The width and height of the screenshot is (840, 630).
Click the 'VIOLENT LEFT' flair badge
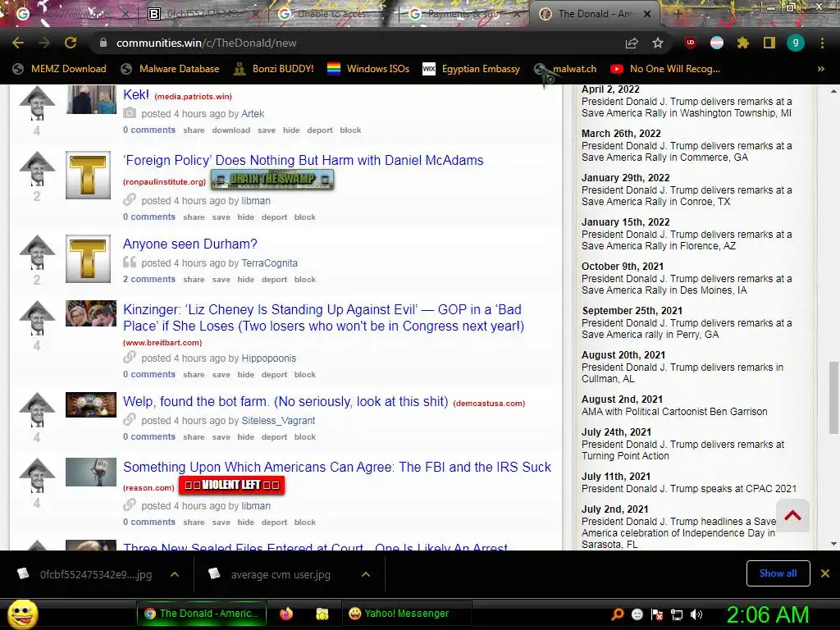[231, 485]
